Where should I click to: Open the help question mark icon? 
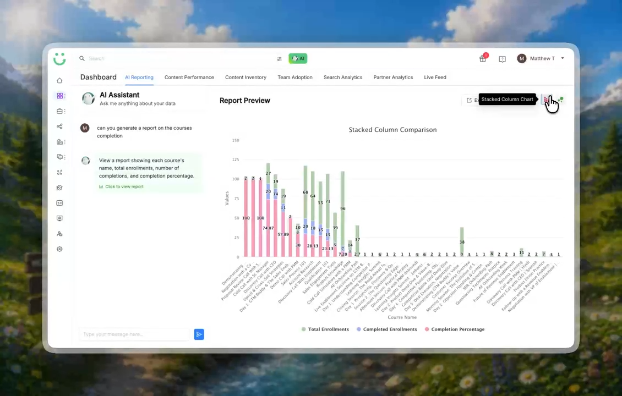point(502,59)
